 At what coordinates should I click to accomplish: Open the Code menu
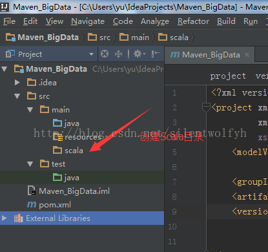[123, 21]
